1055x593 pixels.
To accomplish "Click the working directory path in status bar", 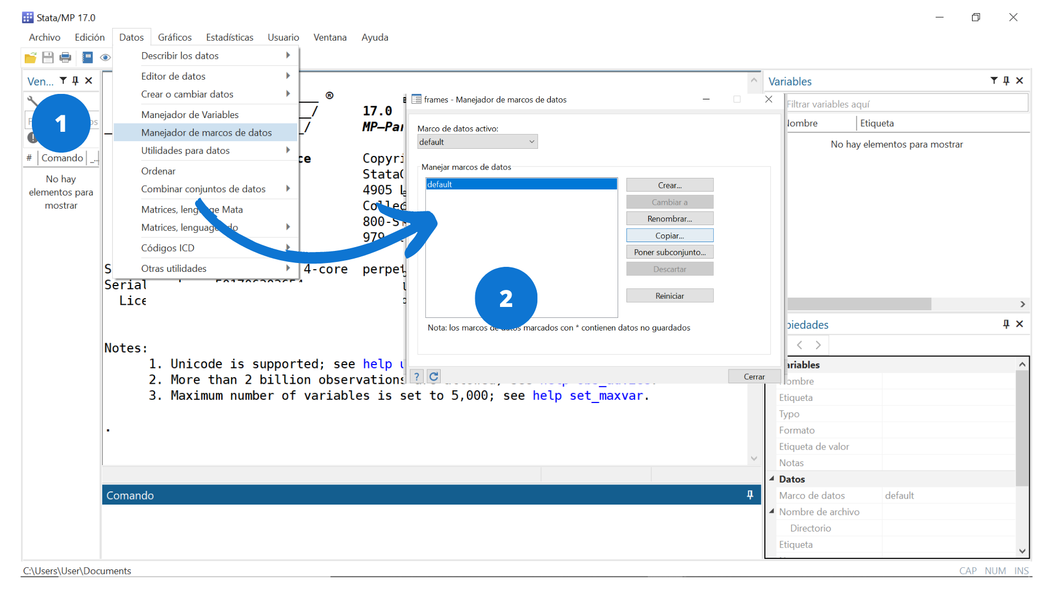I will click(77, 570).
